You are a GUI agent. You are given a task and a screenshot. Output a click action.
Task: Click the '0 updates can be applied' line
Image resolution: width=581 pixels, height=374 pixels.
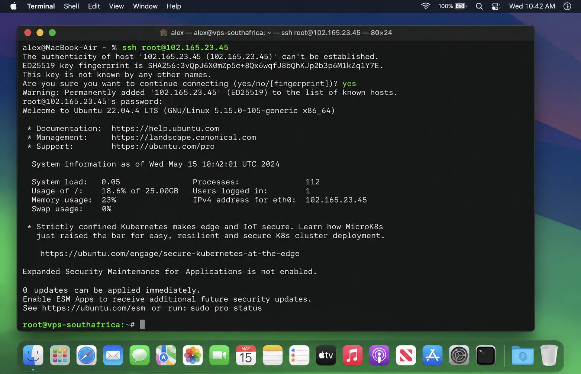coord(112,290)
